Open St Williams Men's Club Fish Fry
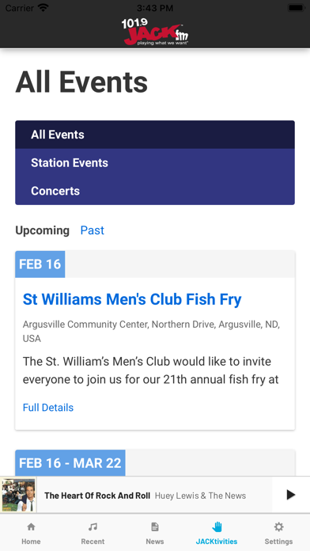Screen dimensions: 310x551 pyautogui.click(x=132, y=299)
